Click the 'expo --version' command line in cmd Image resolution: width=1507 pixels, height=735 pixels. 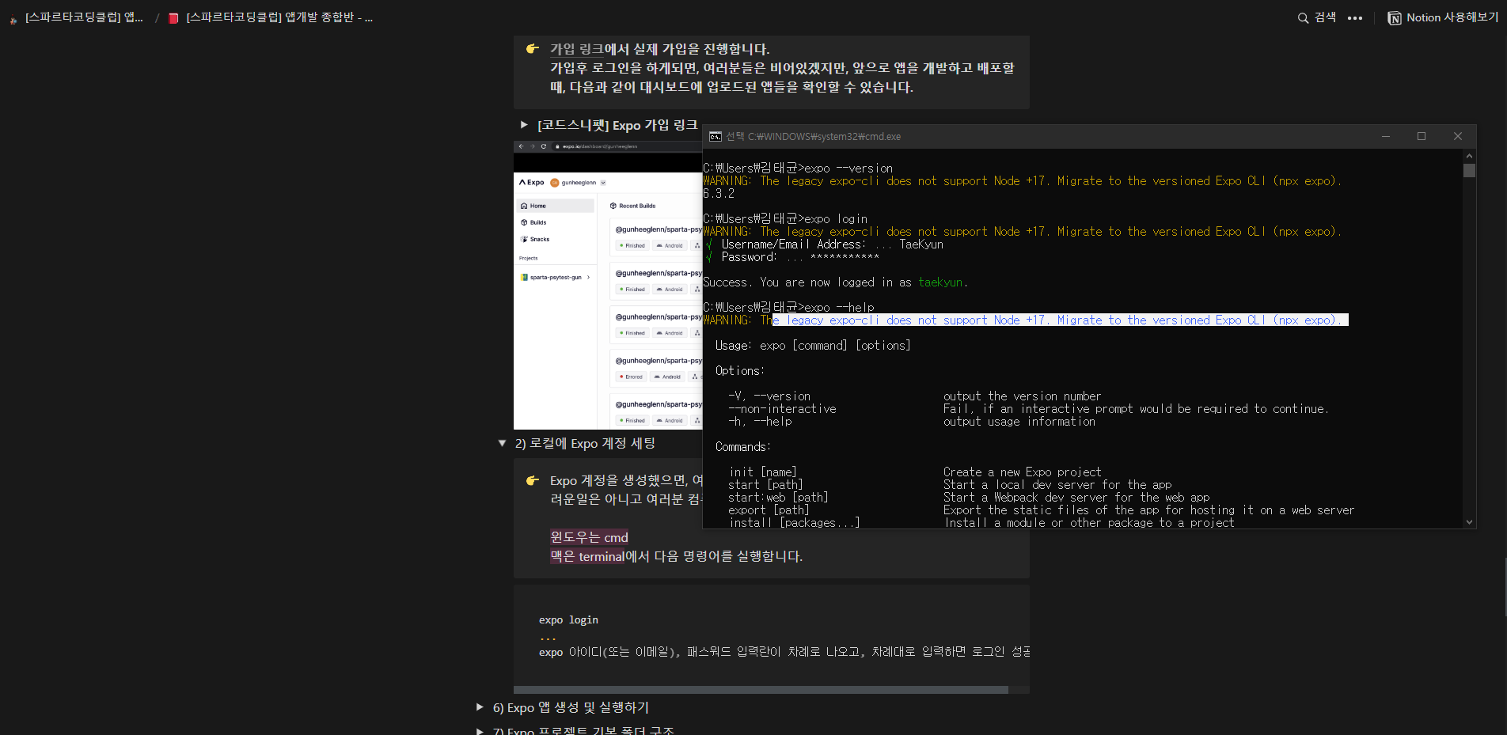(798, 168)
